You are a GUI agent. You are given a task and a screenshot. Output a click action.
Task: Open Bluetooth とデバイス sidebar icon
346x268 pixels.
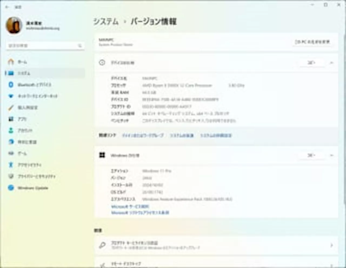(11, 85)
